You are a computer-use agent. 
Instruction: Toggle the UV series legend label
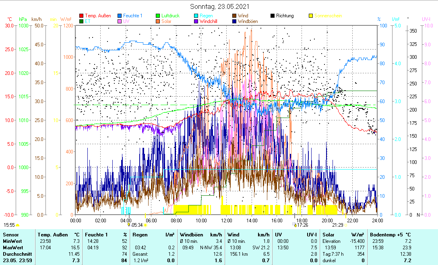(126, 22)
